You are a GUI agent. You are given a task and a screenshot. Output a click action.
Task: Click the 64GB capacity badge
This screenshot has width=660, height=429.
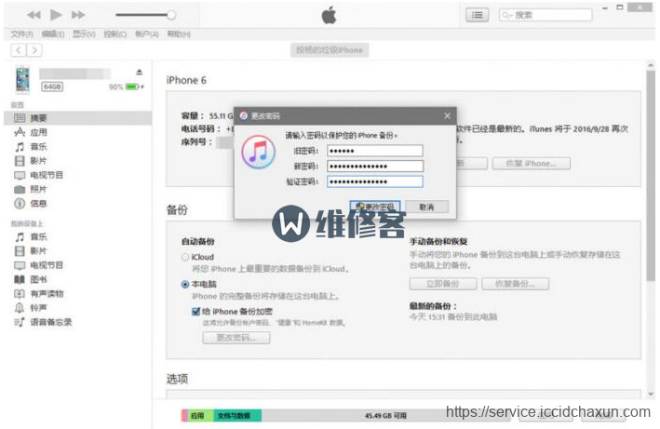52,87
